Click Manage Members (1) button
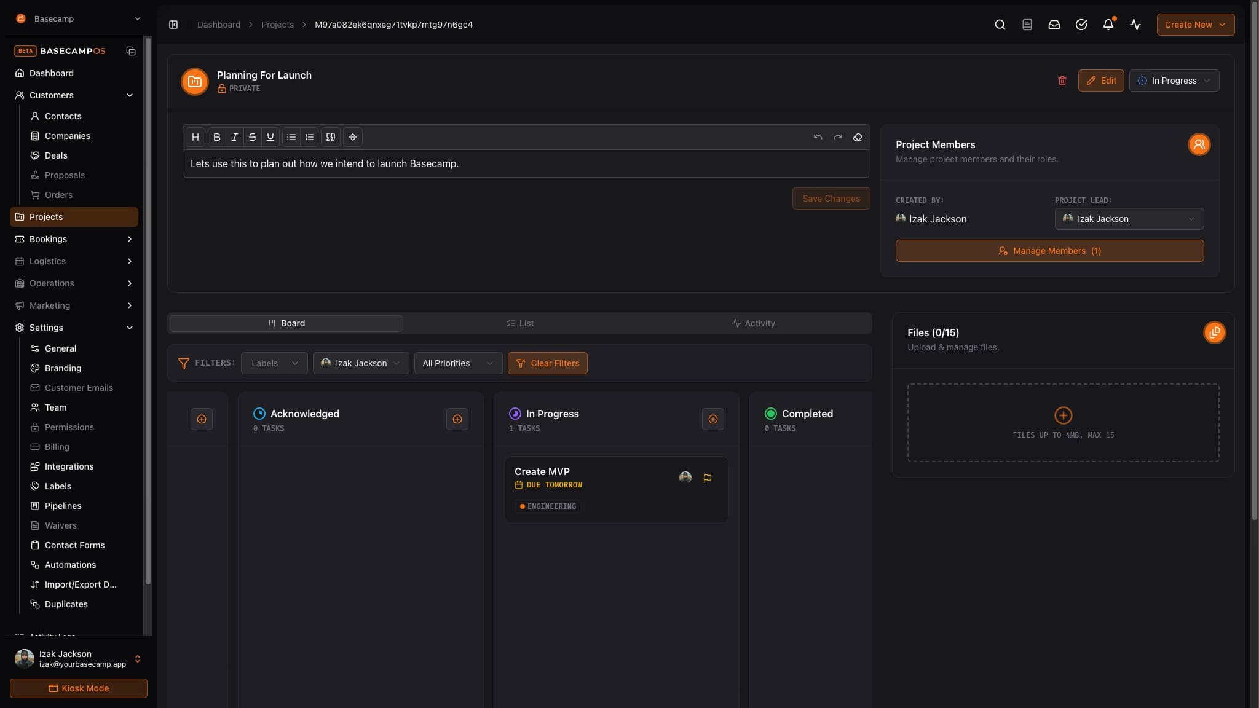Screen dimensions: 1259x708 [1049, 251]
